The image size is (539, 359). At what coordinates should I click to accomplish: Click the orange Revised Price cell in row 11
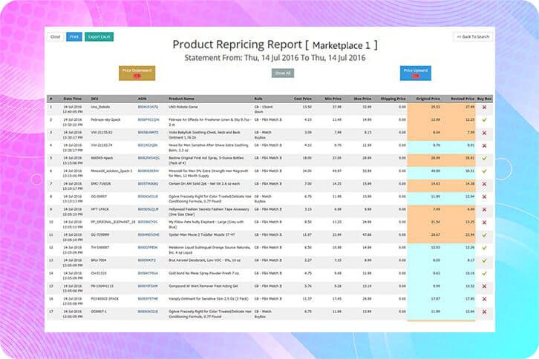click(x=458, y=237)
